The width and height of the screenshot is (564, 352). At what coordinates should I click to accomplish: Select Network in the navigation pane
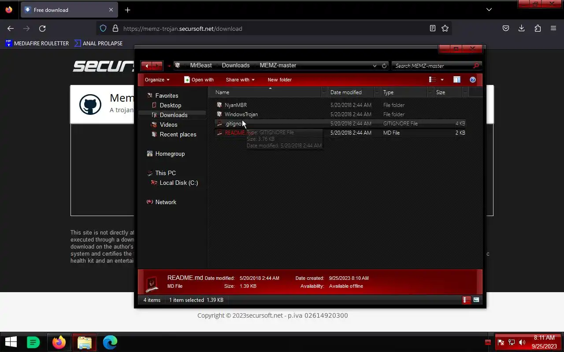166,202
